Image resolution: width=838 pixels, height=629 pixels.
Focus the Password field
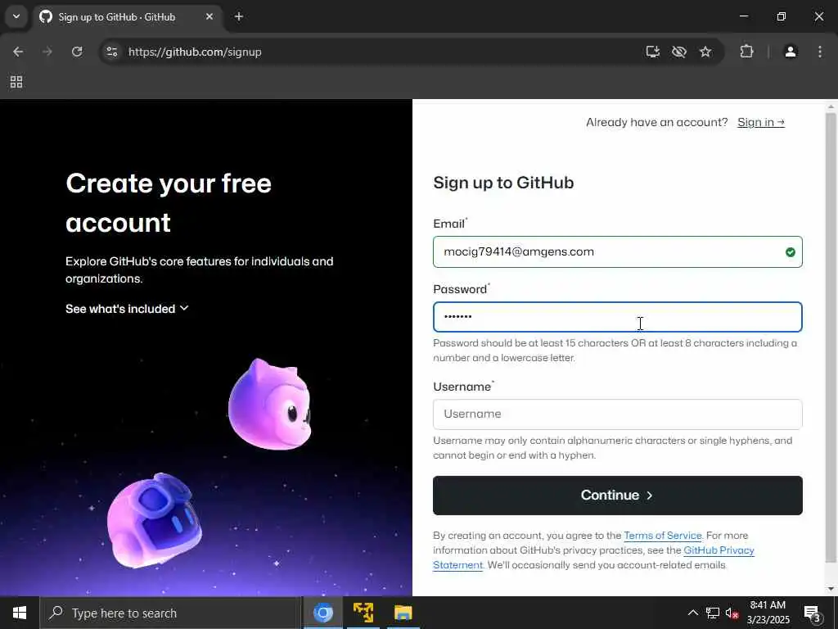tap(617, 317)
